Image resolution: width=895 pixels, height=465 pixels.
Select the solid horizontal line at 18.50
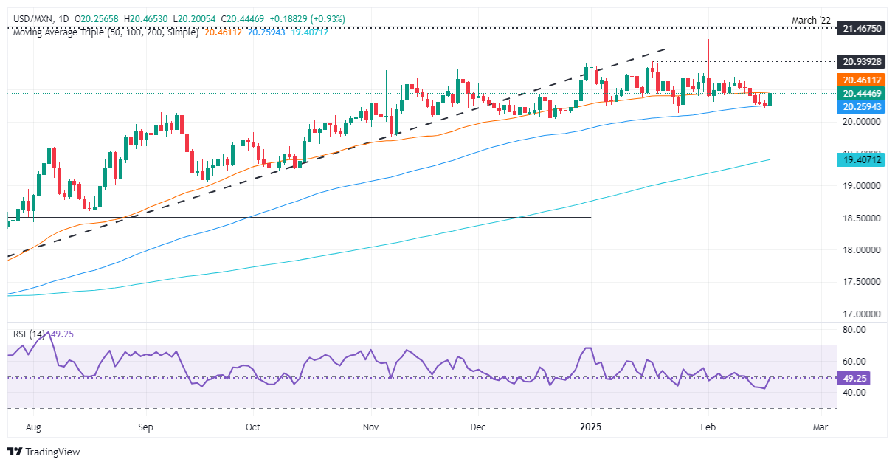[295, 218]
